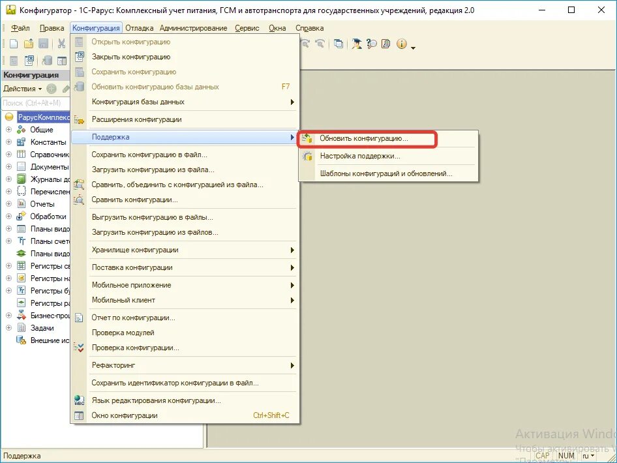Open the Администрирование menu
The width and height of the screenshot is (617, 463).
click(x=193, y=28)
